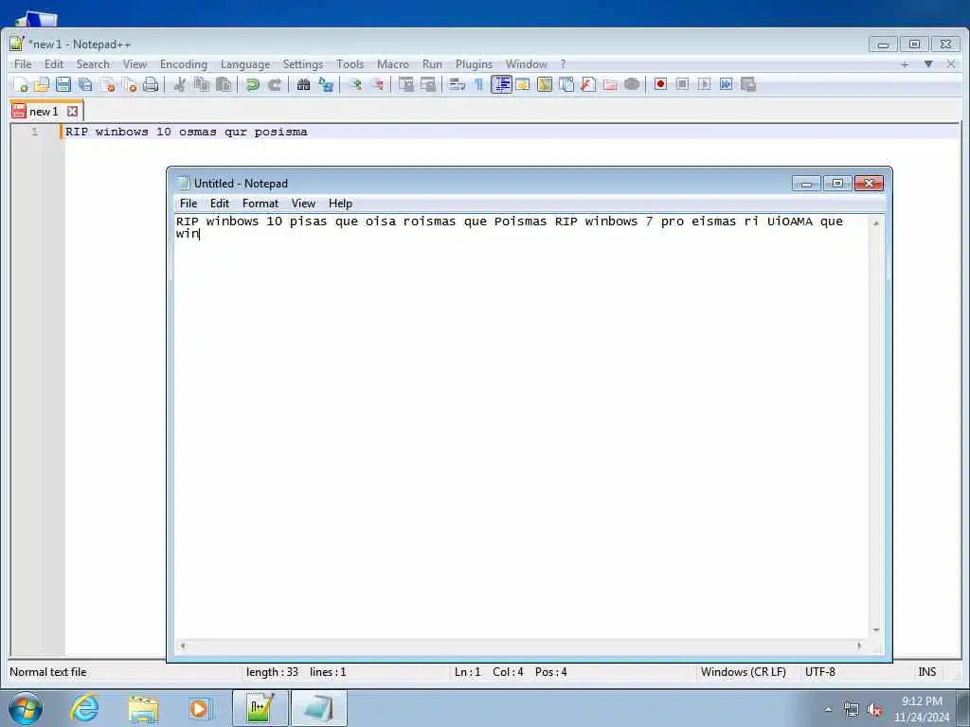Click the Save All toolbar icon

[84, 84]
